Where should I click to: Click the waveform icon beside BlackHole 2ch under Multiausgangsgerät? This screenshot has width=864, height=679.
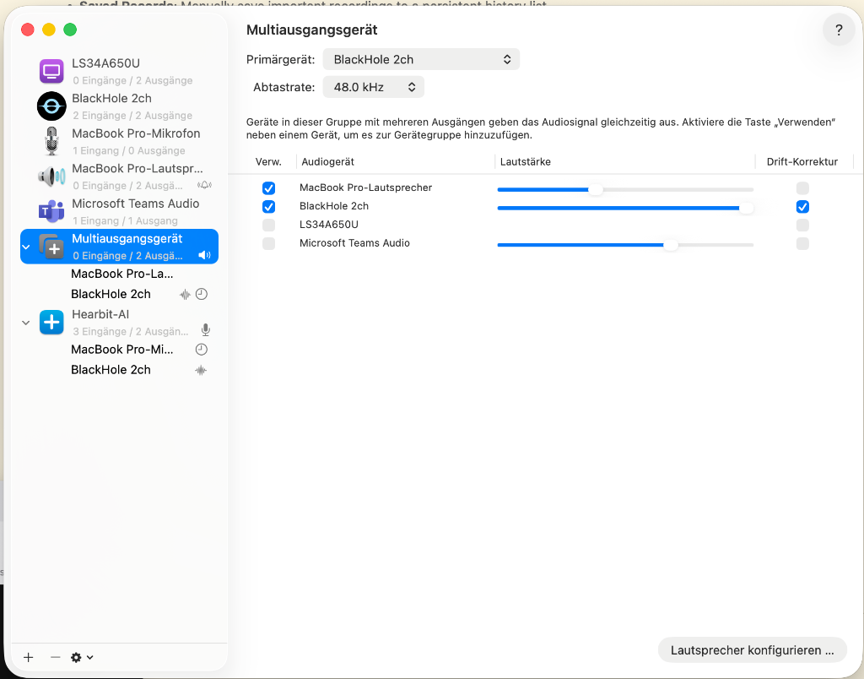pyautogui.click(x=185, y=295)
